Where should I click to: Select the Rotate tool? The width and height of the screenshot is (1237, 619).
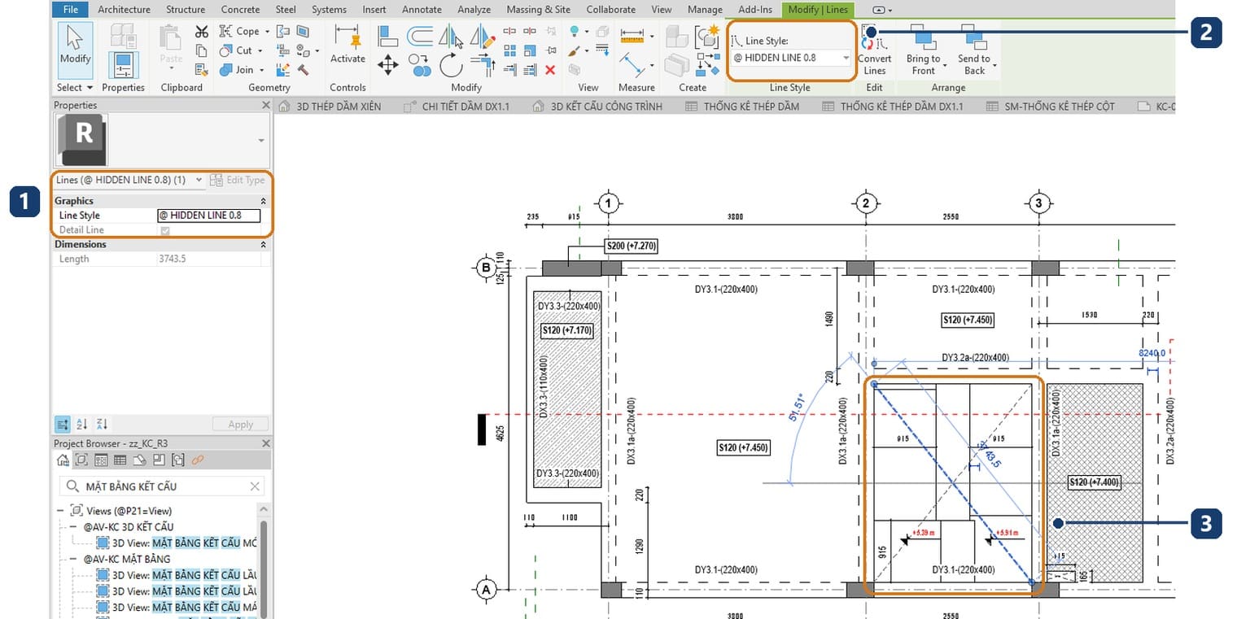coord(451,65)
